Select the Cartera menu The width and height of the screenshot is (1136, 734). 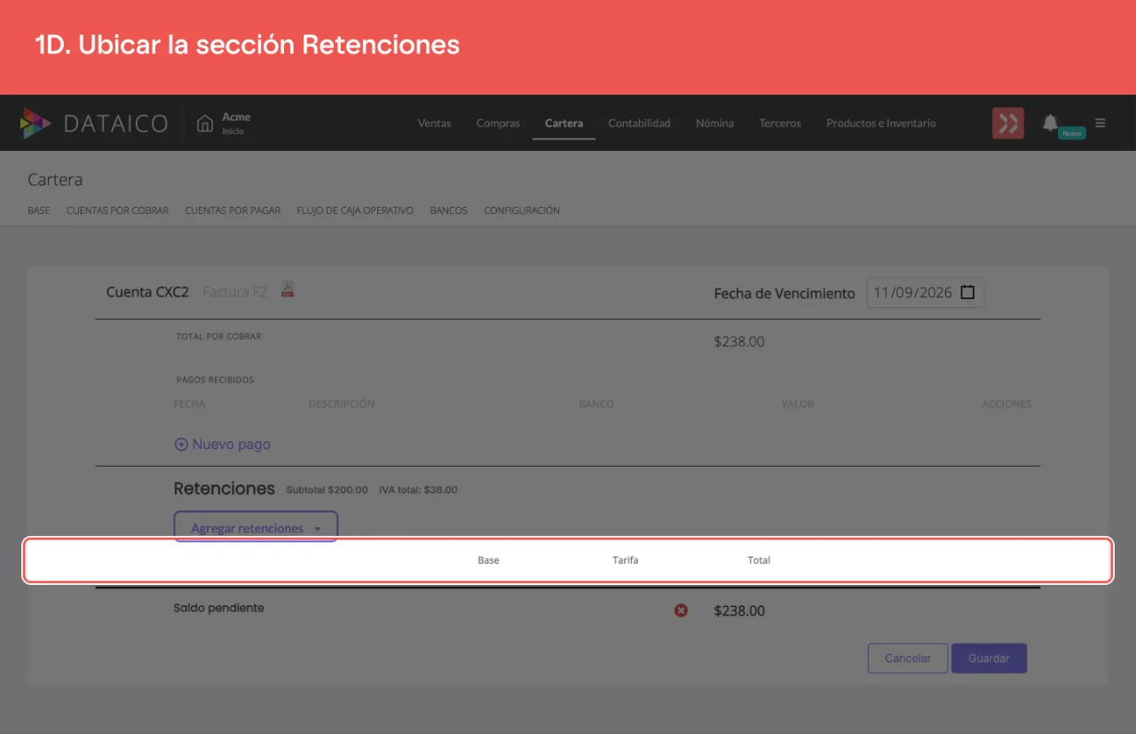[x=564, y=123]
